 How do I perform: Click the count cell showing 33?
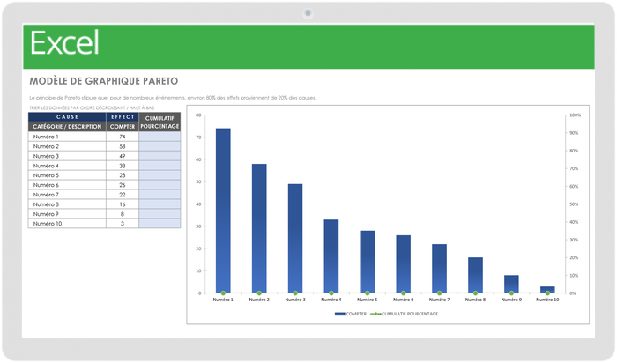pos(123,166)
